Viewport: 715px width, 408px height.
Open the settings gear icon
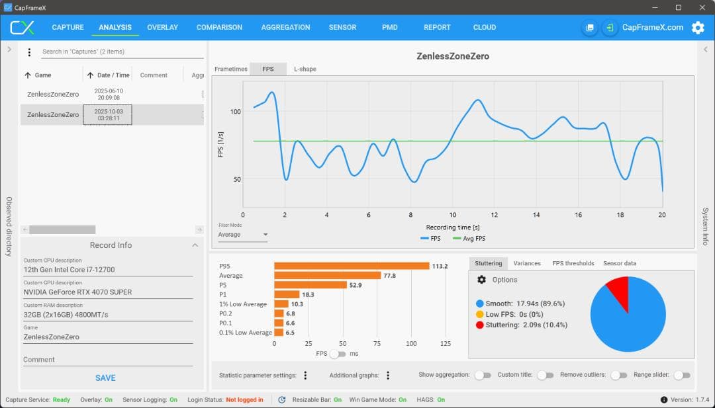coord(698,28)
